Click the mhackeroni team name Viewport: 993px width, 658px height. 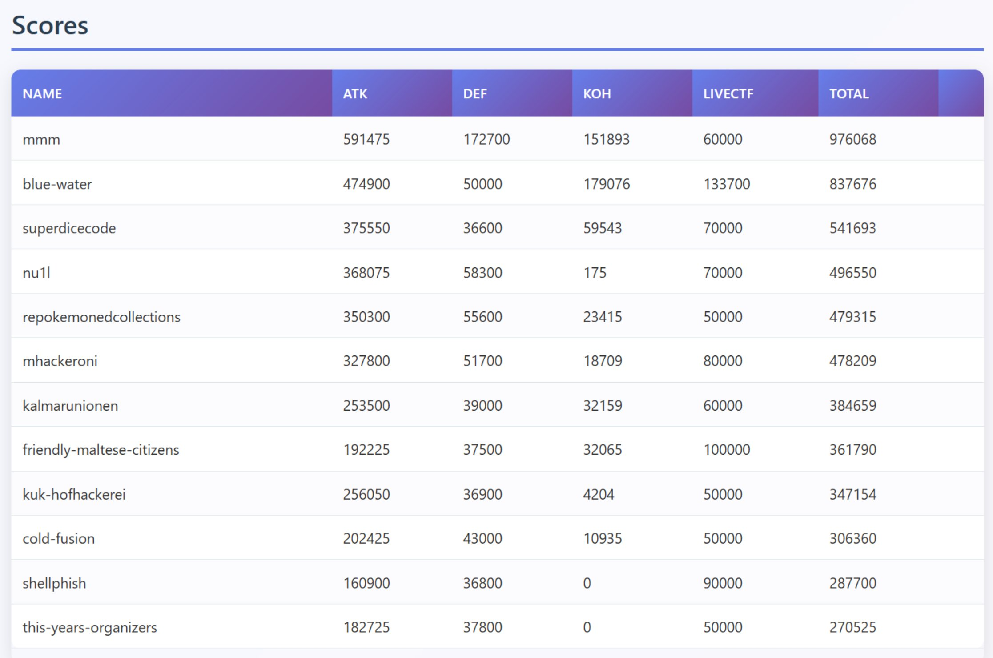tap(60, 361)
